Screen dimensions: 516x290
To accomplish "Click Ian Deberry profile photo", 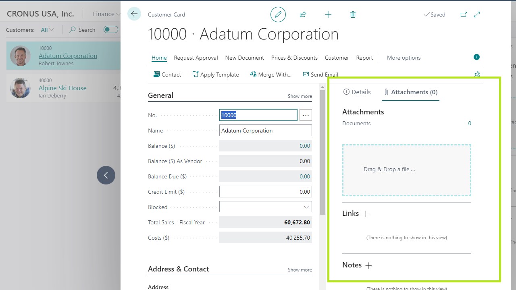I will pos(20,88).
